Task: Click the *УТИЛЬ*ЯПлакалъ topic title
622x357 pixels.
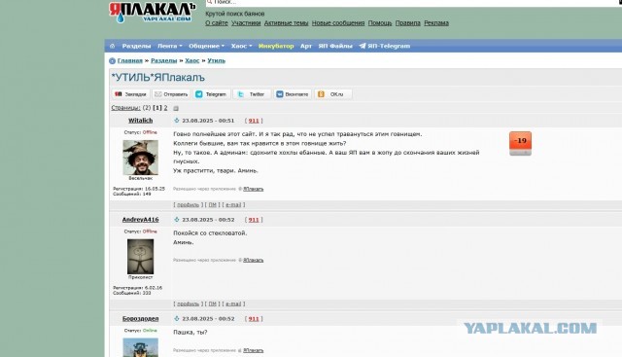Action: tap(157, 78)
